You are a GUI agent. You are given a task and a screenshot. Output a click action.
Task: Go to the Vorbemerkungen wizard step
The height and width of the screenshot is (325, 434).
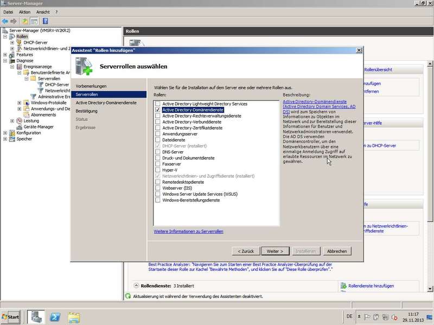(x=91, y=86)
